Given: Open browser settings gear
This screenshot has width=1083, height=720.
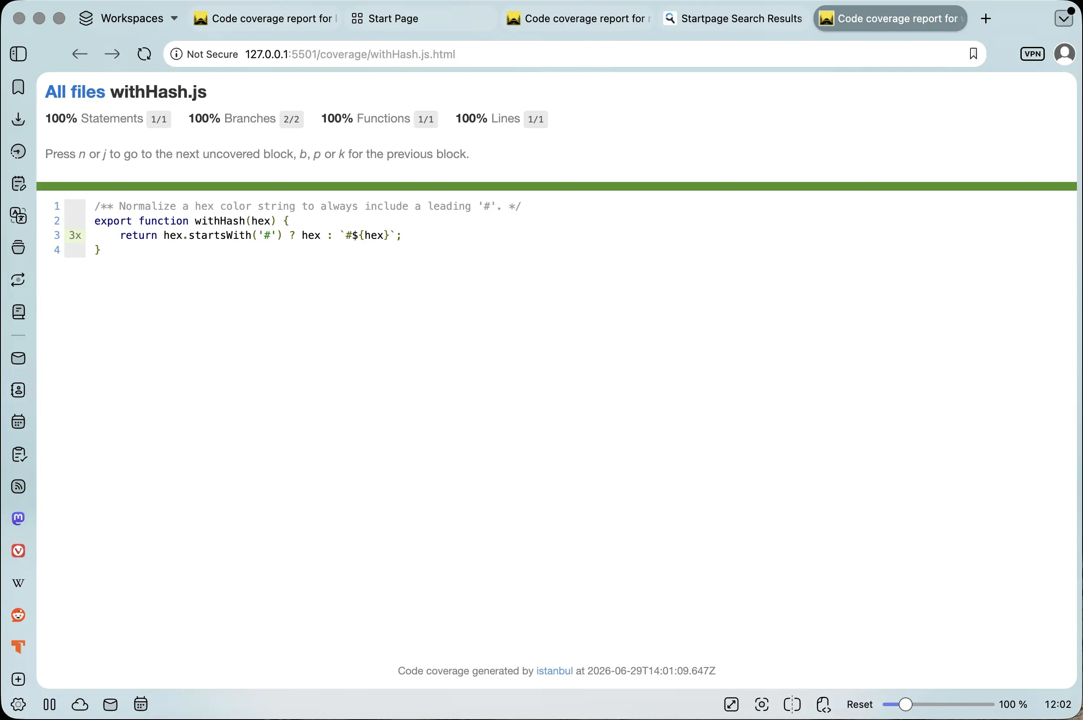Looking at the screenshot, I should coord(18,704).
